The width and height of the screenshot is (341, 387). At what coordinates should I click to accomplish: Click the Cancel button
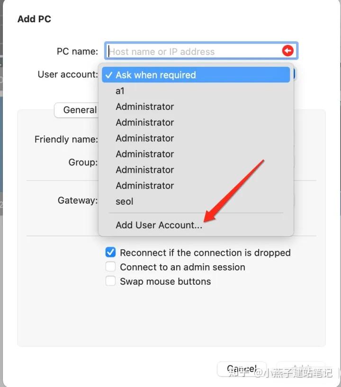click(x=241, y=369)
